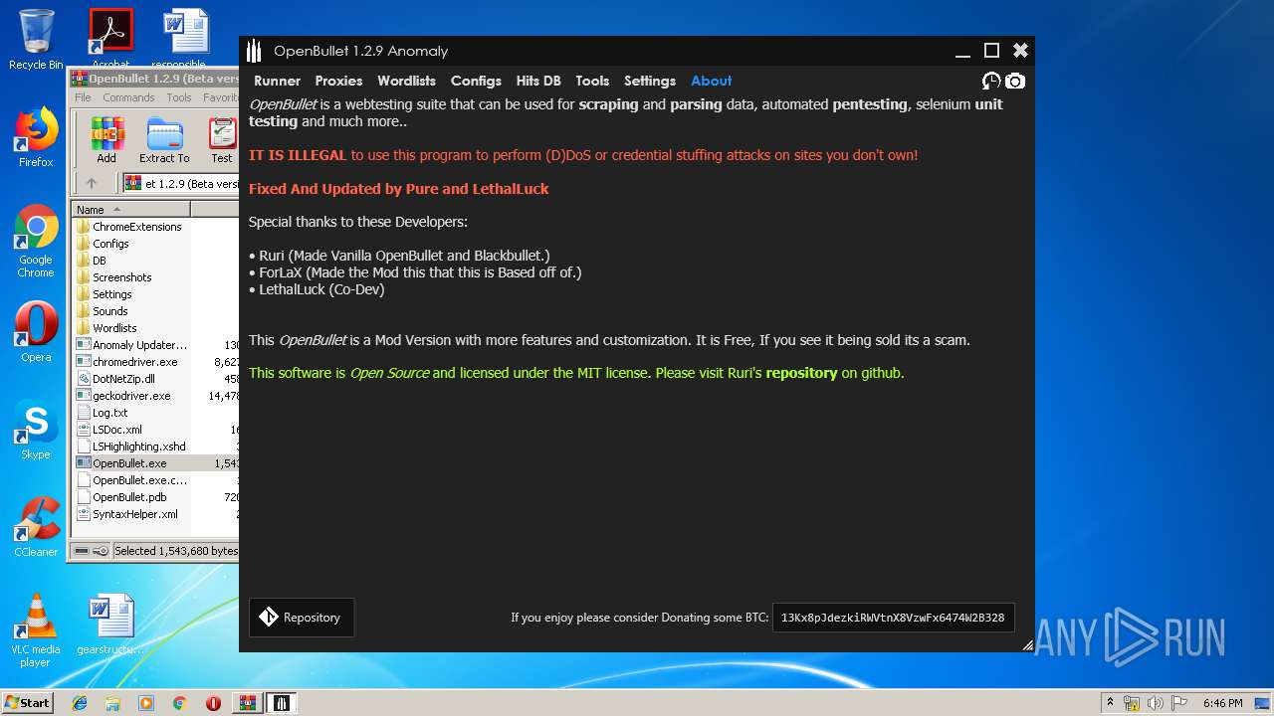This screenshot has height=716, width=1274.
Task: Open VLC media player desktop icon
Action: 36,630
